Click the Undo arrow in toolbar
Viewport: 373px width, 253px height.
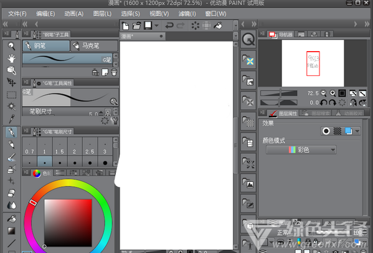pyautogui.click(x=169, y=25)
